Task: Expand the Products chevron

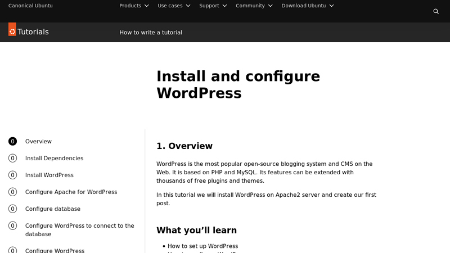Action: pos(147,6)
